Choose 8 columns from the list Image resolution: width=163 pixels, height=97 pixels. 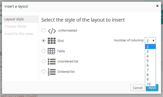(150, 75)
